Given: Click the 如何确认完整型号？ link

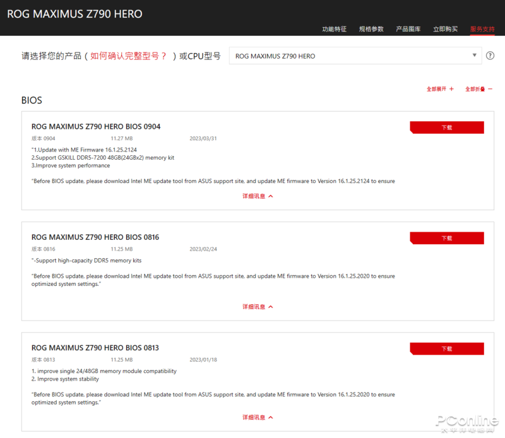Looking at the screenshot, I should [128, 56].
